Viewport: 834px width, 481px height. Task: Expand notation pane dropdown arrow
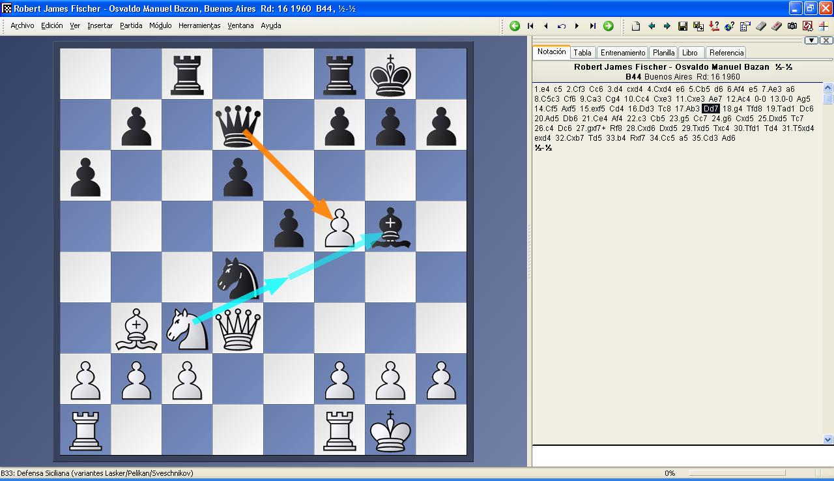pyautogui.click(x=811, y=40)
